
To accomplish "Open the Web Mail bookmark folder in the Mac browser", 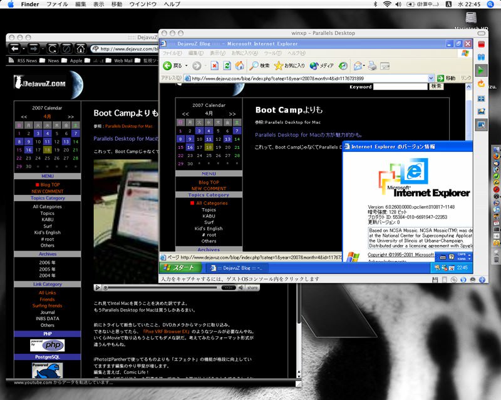I will pyautogui.click(x=119, y=60).
